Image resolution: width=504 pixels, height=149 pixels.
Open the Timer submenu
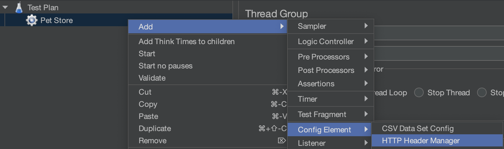[x=331, y=99]
